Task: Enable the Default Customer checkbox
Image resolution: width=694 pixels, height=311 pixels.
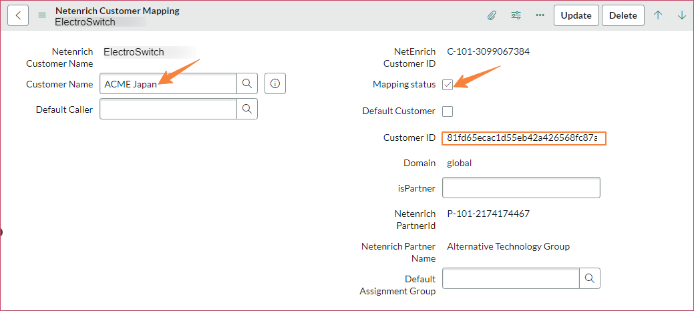Action: tap(448, 111)
